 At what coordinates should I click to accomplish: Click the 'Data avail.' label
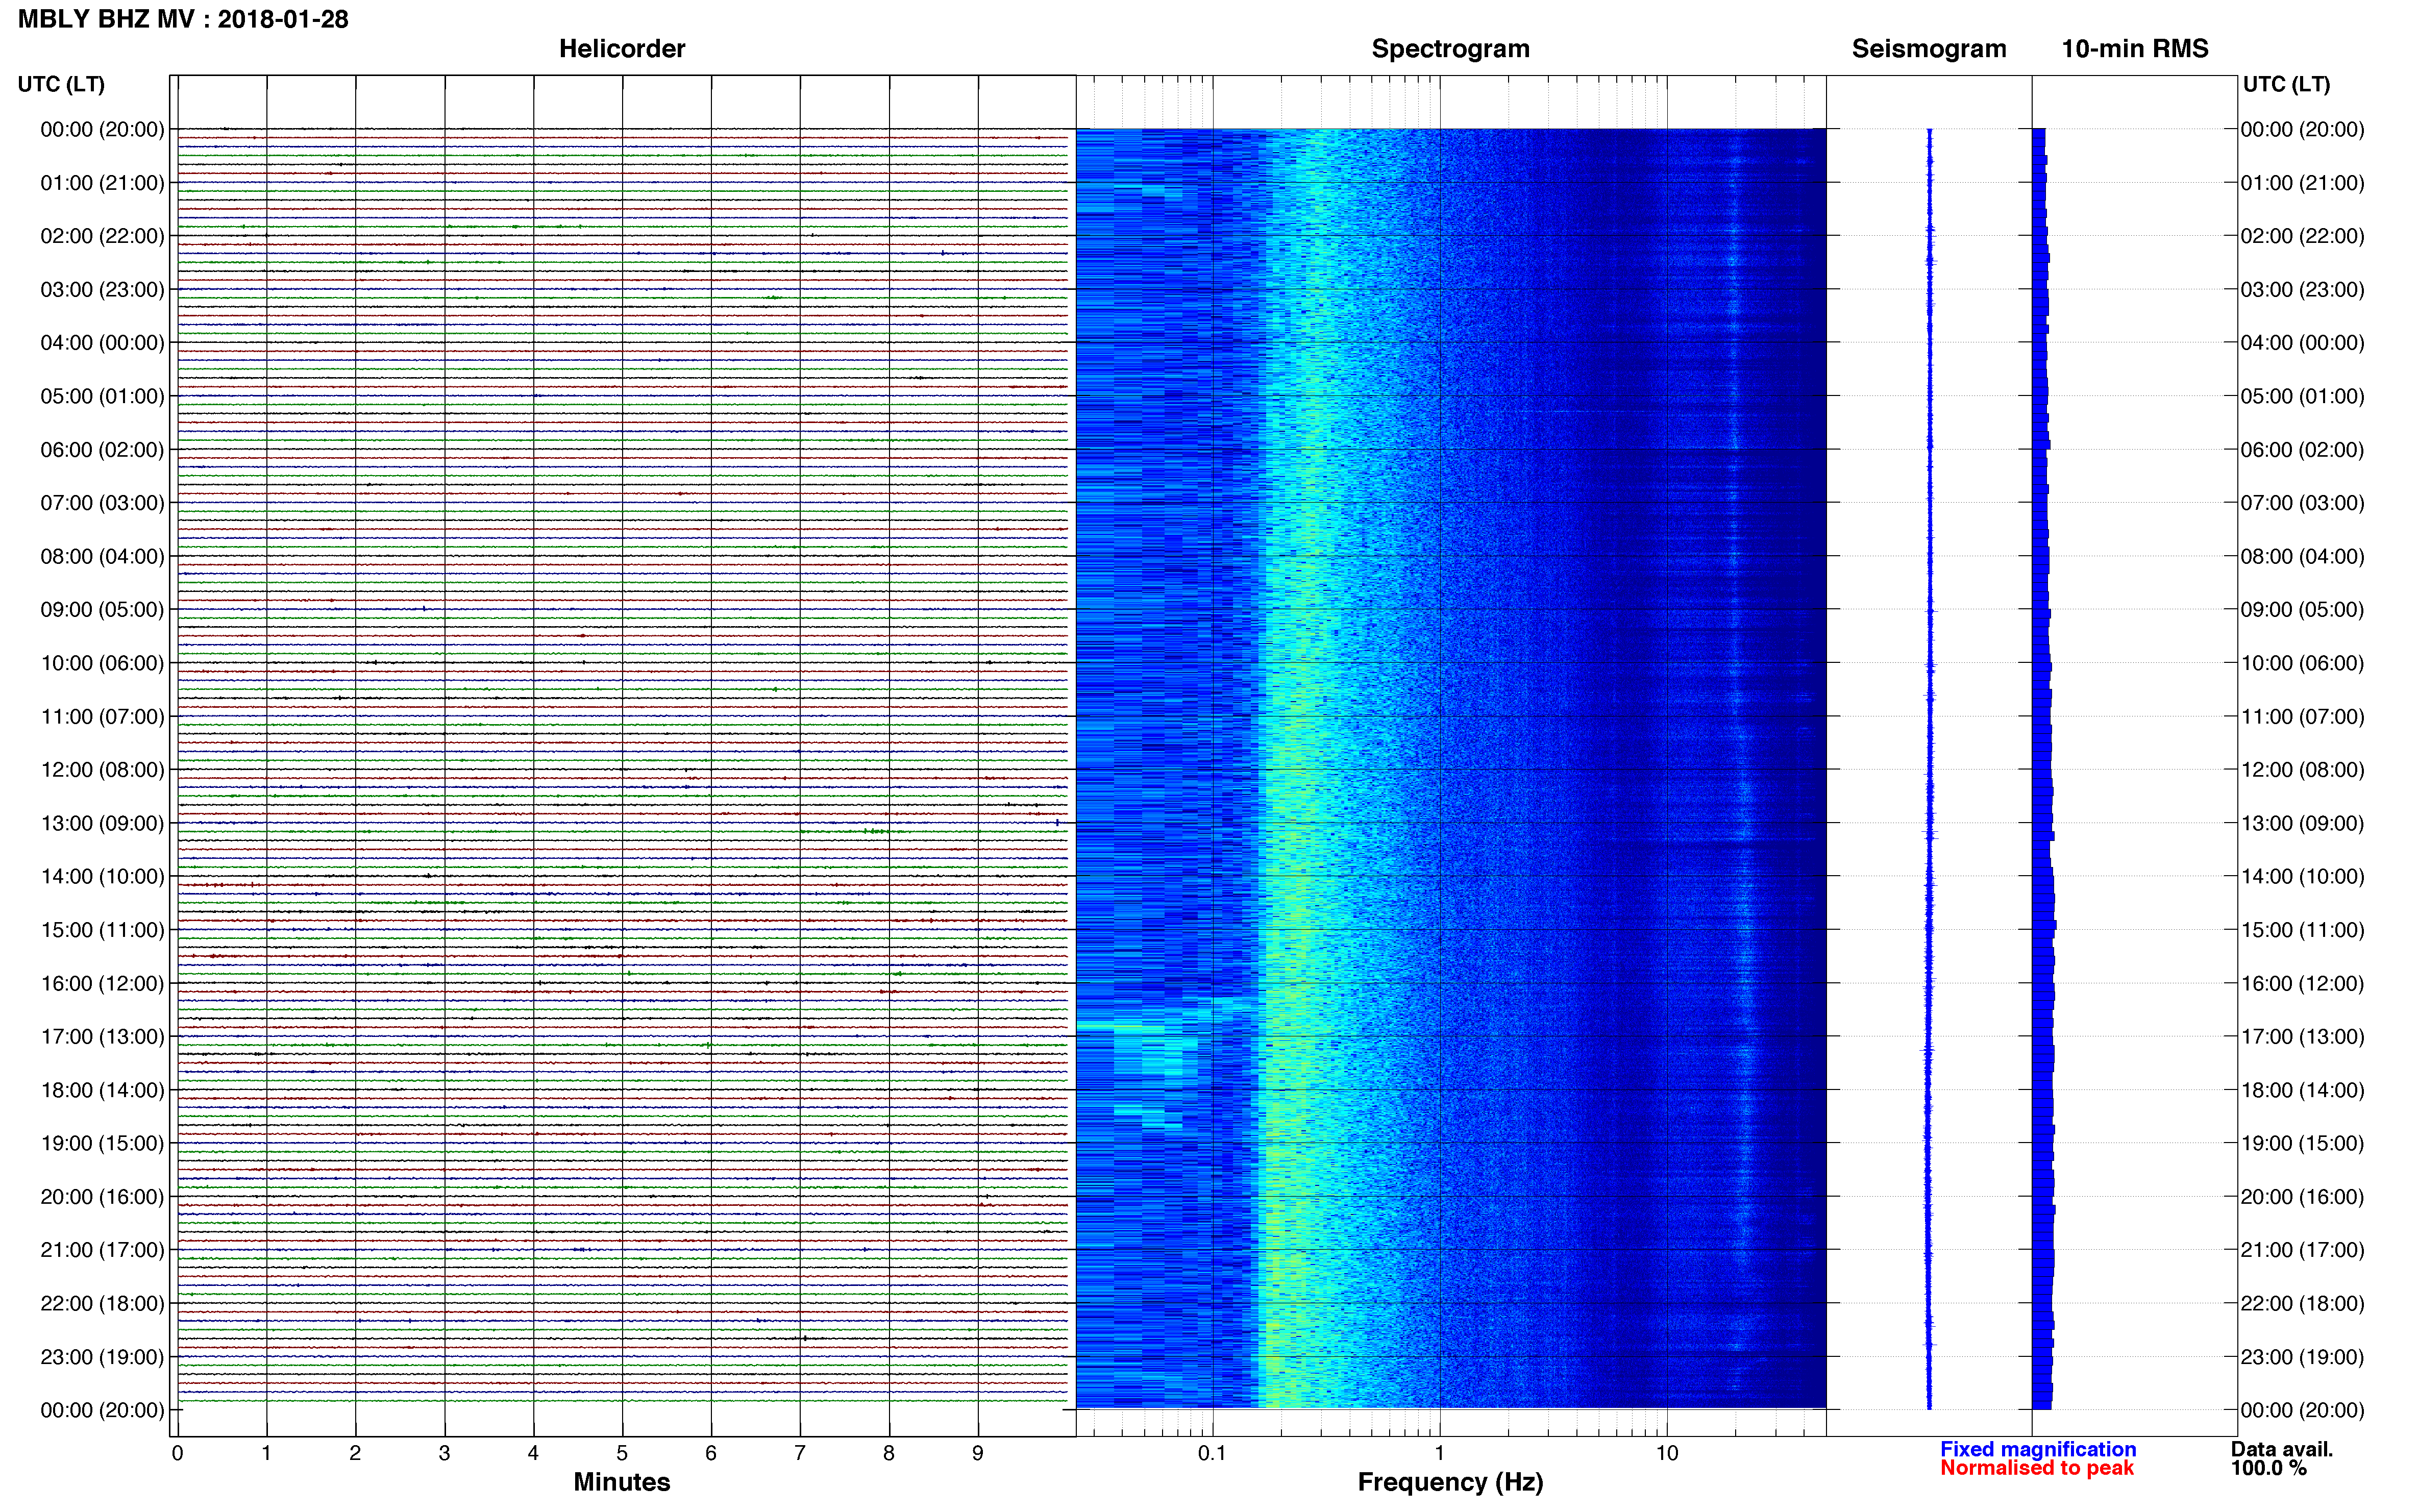point(2282,1449)
